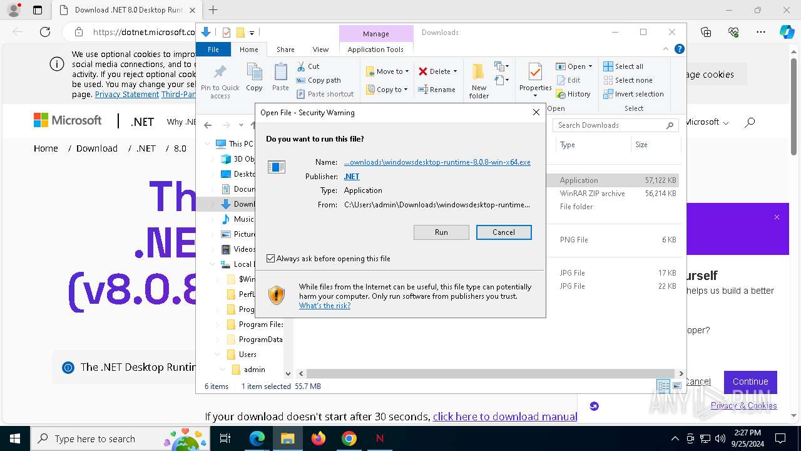Image resolution: width=801 pixels, height=451 pixels.
Task: Click Run in security warning
Action: (x=441, y=232)
